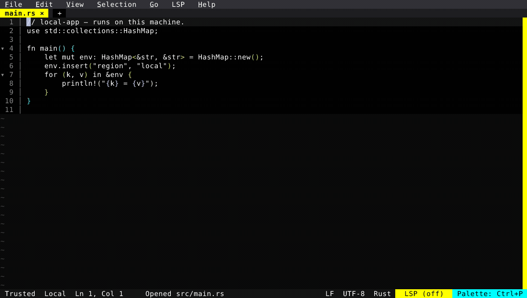
Task: Collapse the fn main fold arrow
Action: pos(3,49)
